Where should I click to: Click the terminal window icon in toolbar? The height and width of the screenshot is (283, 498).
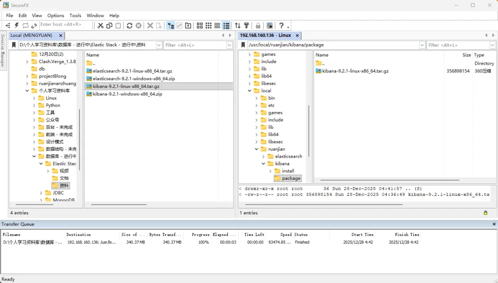coord(270,25)
